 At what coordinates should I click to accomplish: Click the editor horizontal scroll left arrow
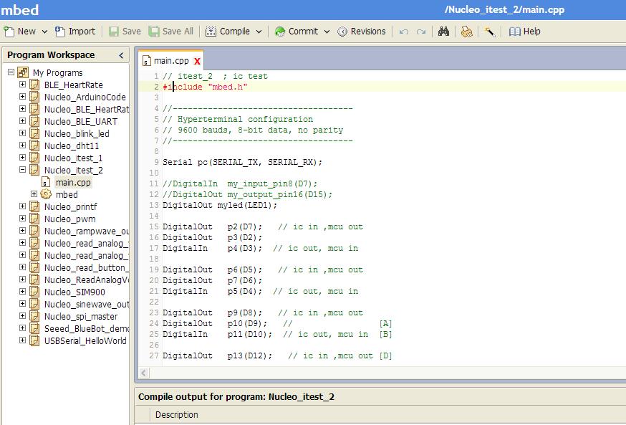tap(144, 373)
